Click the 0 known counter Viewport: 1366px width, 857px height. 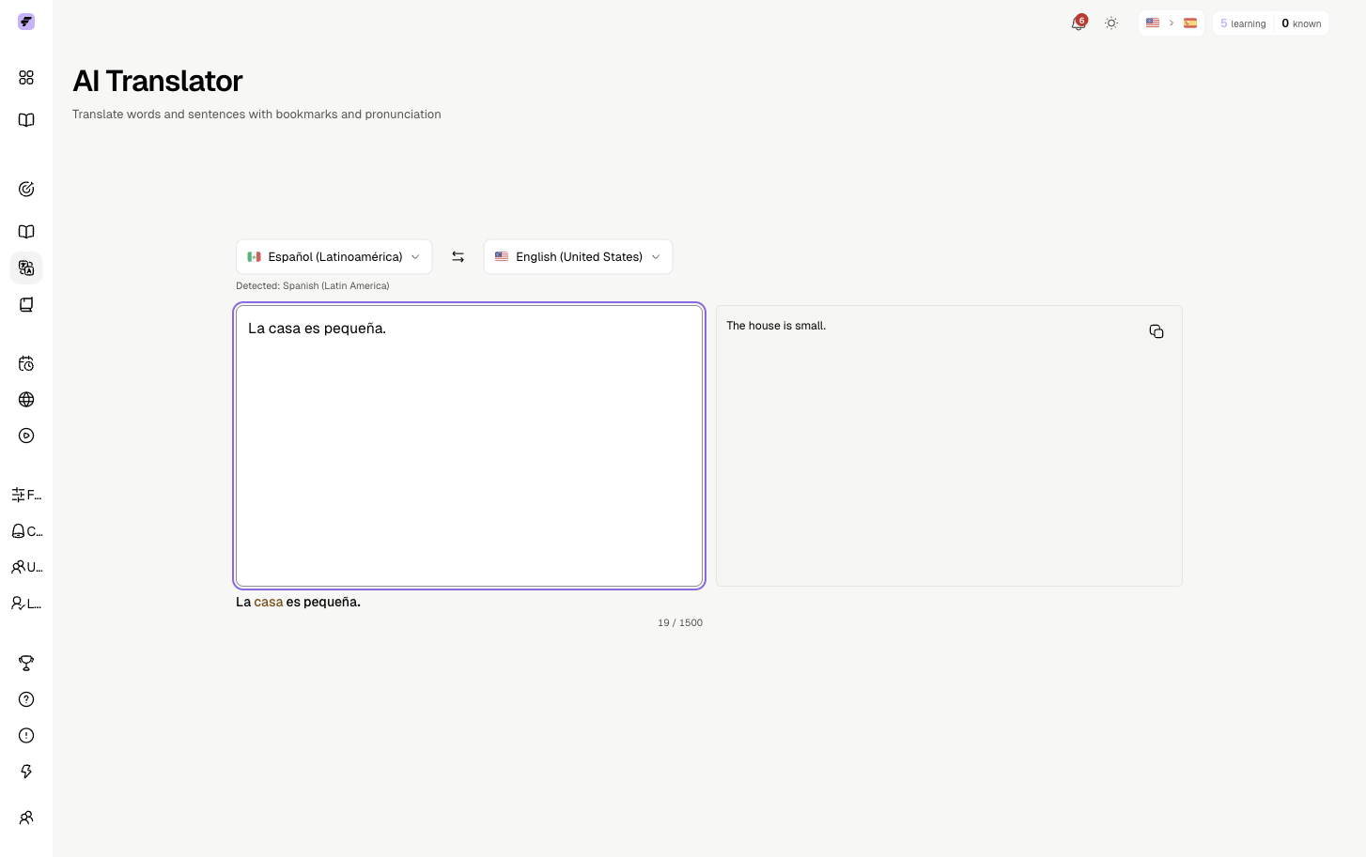point(1301,23)
